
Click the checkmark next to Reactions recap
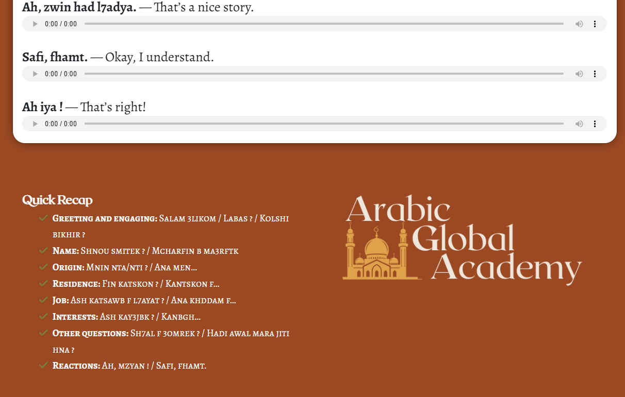point(43,366)
